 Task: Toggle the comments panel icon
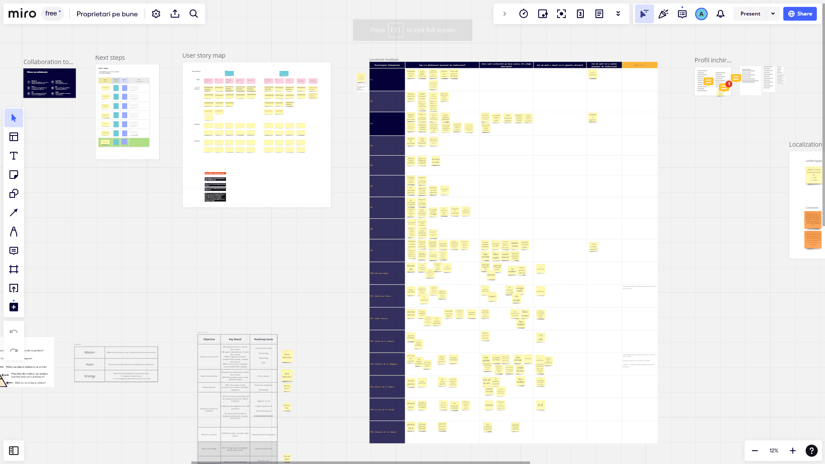tap(682, 14)
